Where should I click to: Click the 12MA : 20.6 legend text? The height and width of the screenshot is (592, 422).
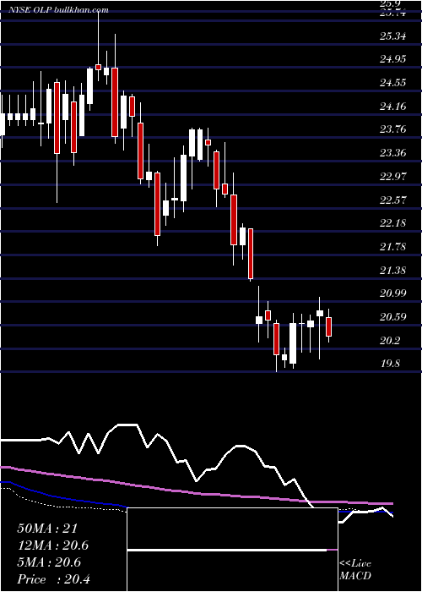(x=53, y=545)
